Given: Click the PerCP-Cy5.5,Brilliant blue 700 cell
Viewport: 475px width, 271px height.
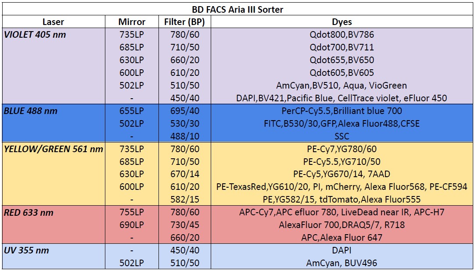Looking at the screenshot, I should tap(342, 111).
